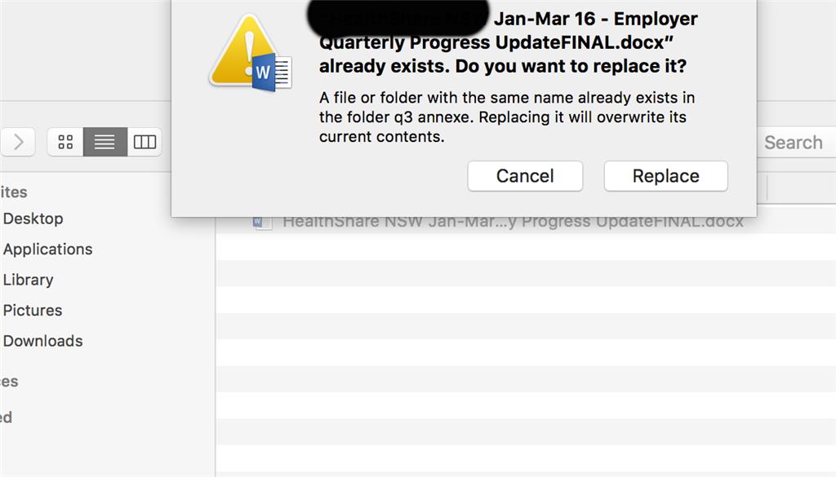
Task: Open the Pictures folder in the sidebar
Action: (x=33, y=311)
